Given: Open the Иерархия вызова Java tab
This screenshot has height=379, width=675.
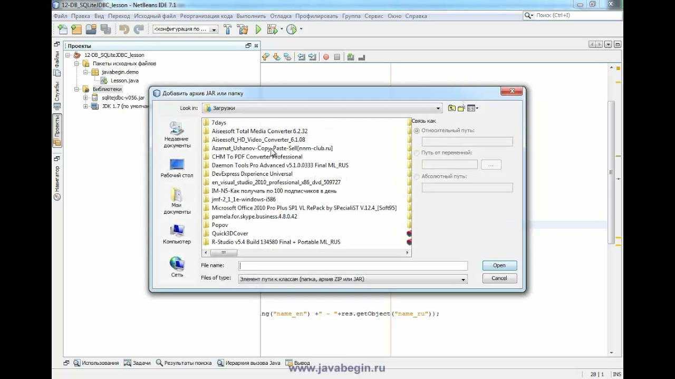Looking at the screenshot, I should point(248,363).
